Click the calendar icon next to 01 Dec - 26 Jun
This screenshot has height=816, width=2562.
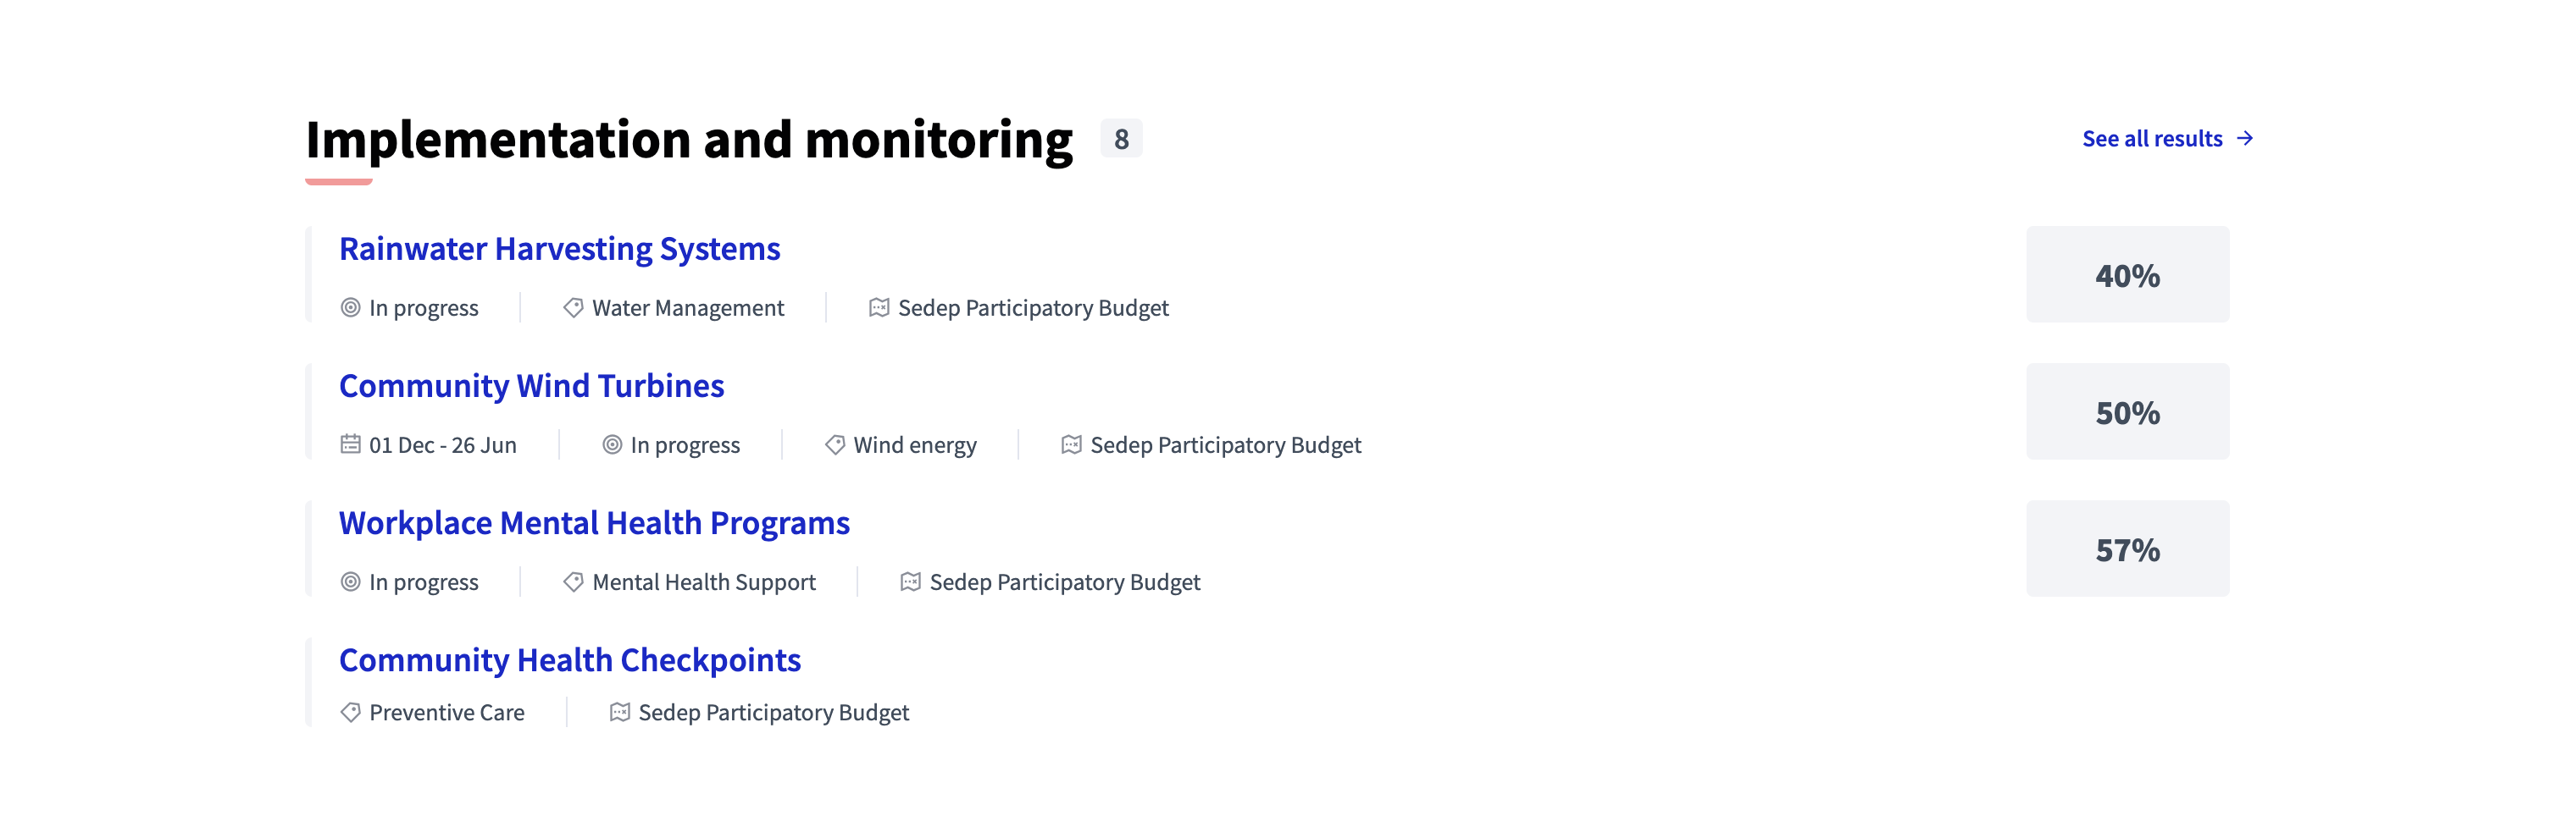(350, 445)
